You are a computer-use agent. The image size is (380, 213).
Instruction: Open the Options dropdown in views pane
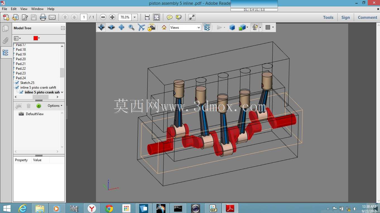click(x=55, y=106)
